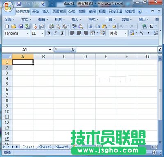Viewport: 164px width, 157px height.
Task: Open the 编辑 classic menu
Action: tap(43, 20)
